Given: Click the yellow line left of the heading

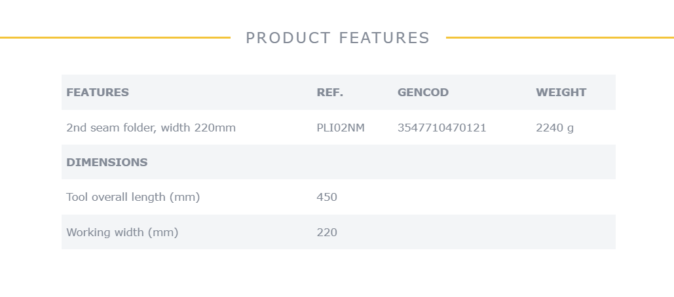Looking at the screenshot, I should (x=115, y=38).
